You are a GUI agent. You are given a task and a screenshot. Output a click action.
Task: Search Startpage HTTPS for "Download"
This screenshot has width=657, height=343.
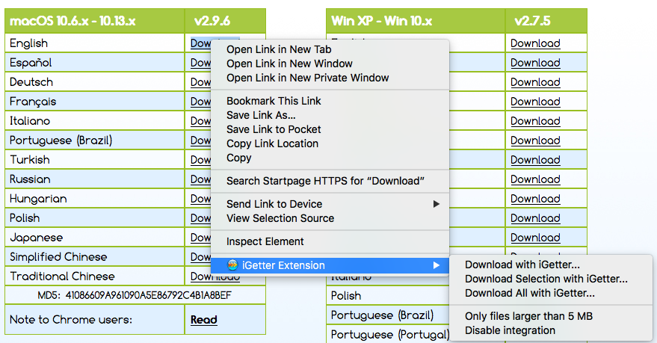pyautogui.click(x=325, y=181)
